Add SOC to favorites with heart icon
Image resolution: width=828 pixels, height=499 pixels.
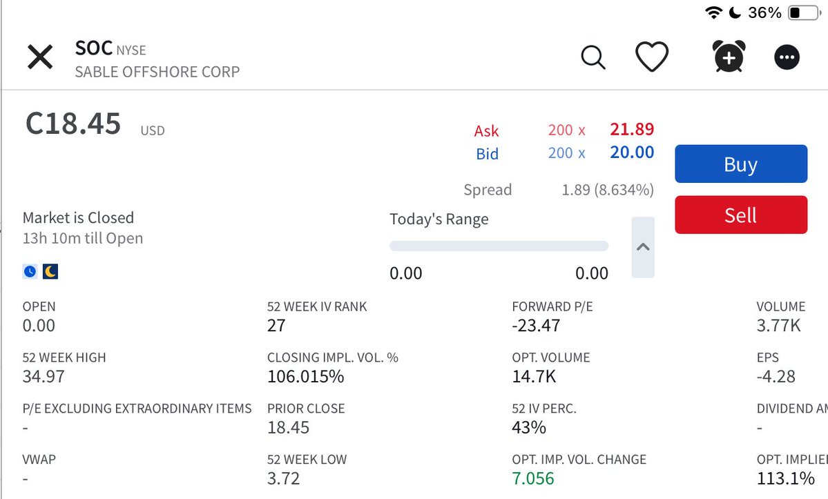pyautogui.click(x=652, y=57)
